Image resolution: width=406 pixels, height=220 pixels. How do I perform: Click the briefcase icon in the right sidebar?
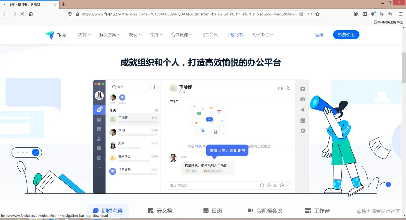pos(303,89)
